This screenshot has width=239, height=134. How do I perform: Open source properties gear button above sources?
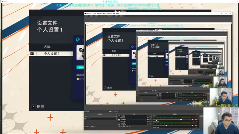(x=111, y=111)
